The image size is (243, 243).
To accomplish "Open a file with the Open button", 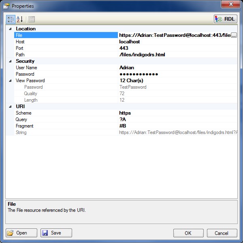I will coord(21,233).
